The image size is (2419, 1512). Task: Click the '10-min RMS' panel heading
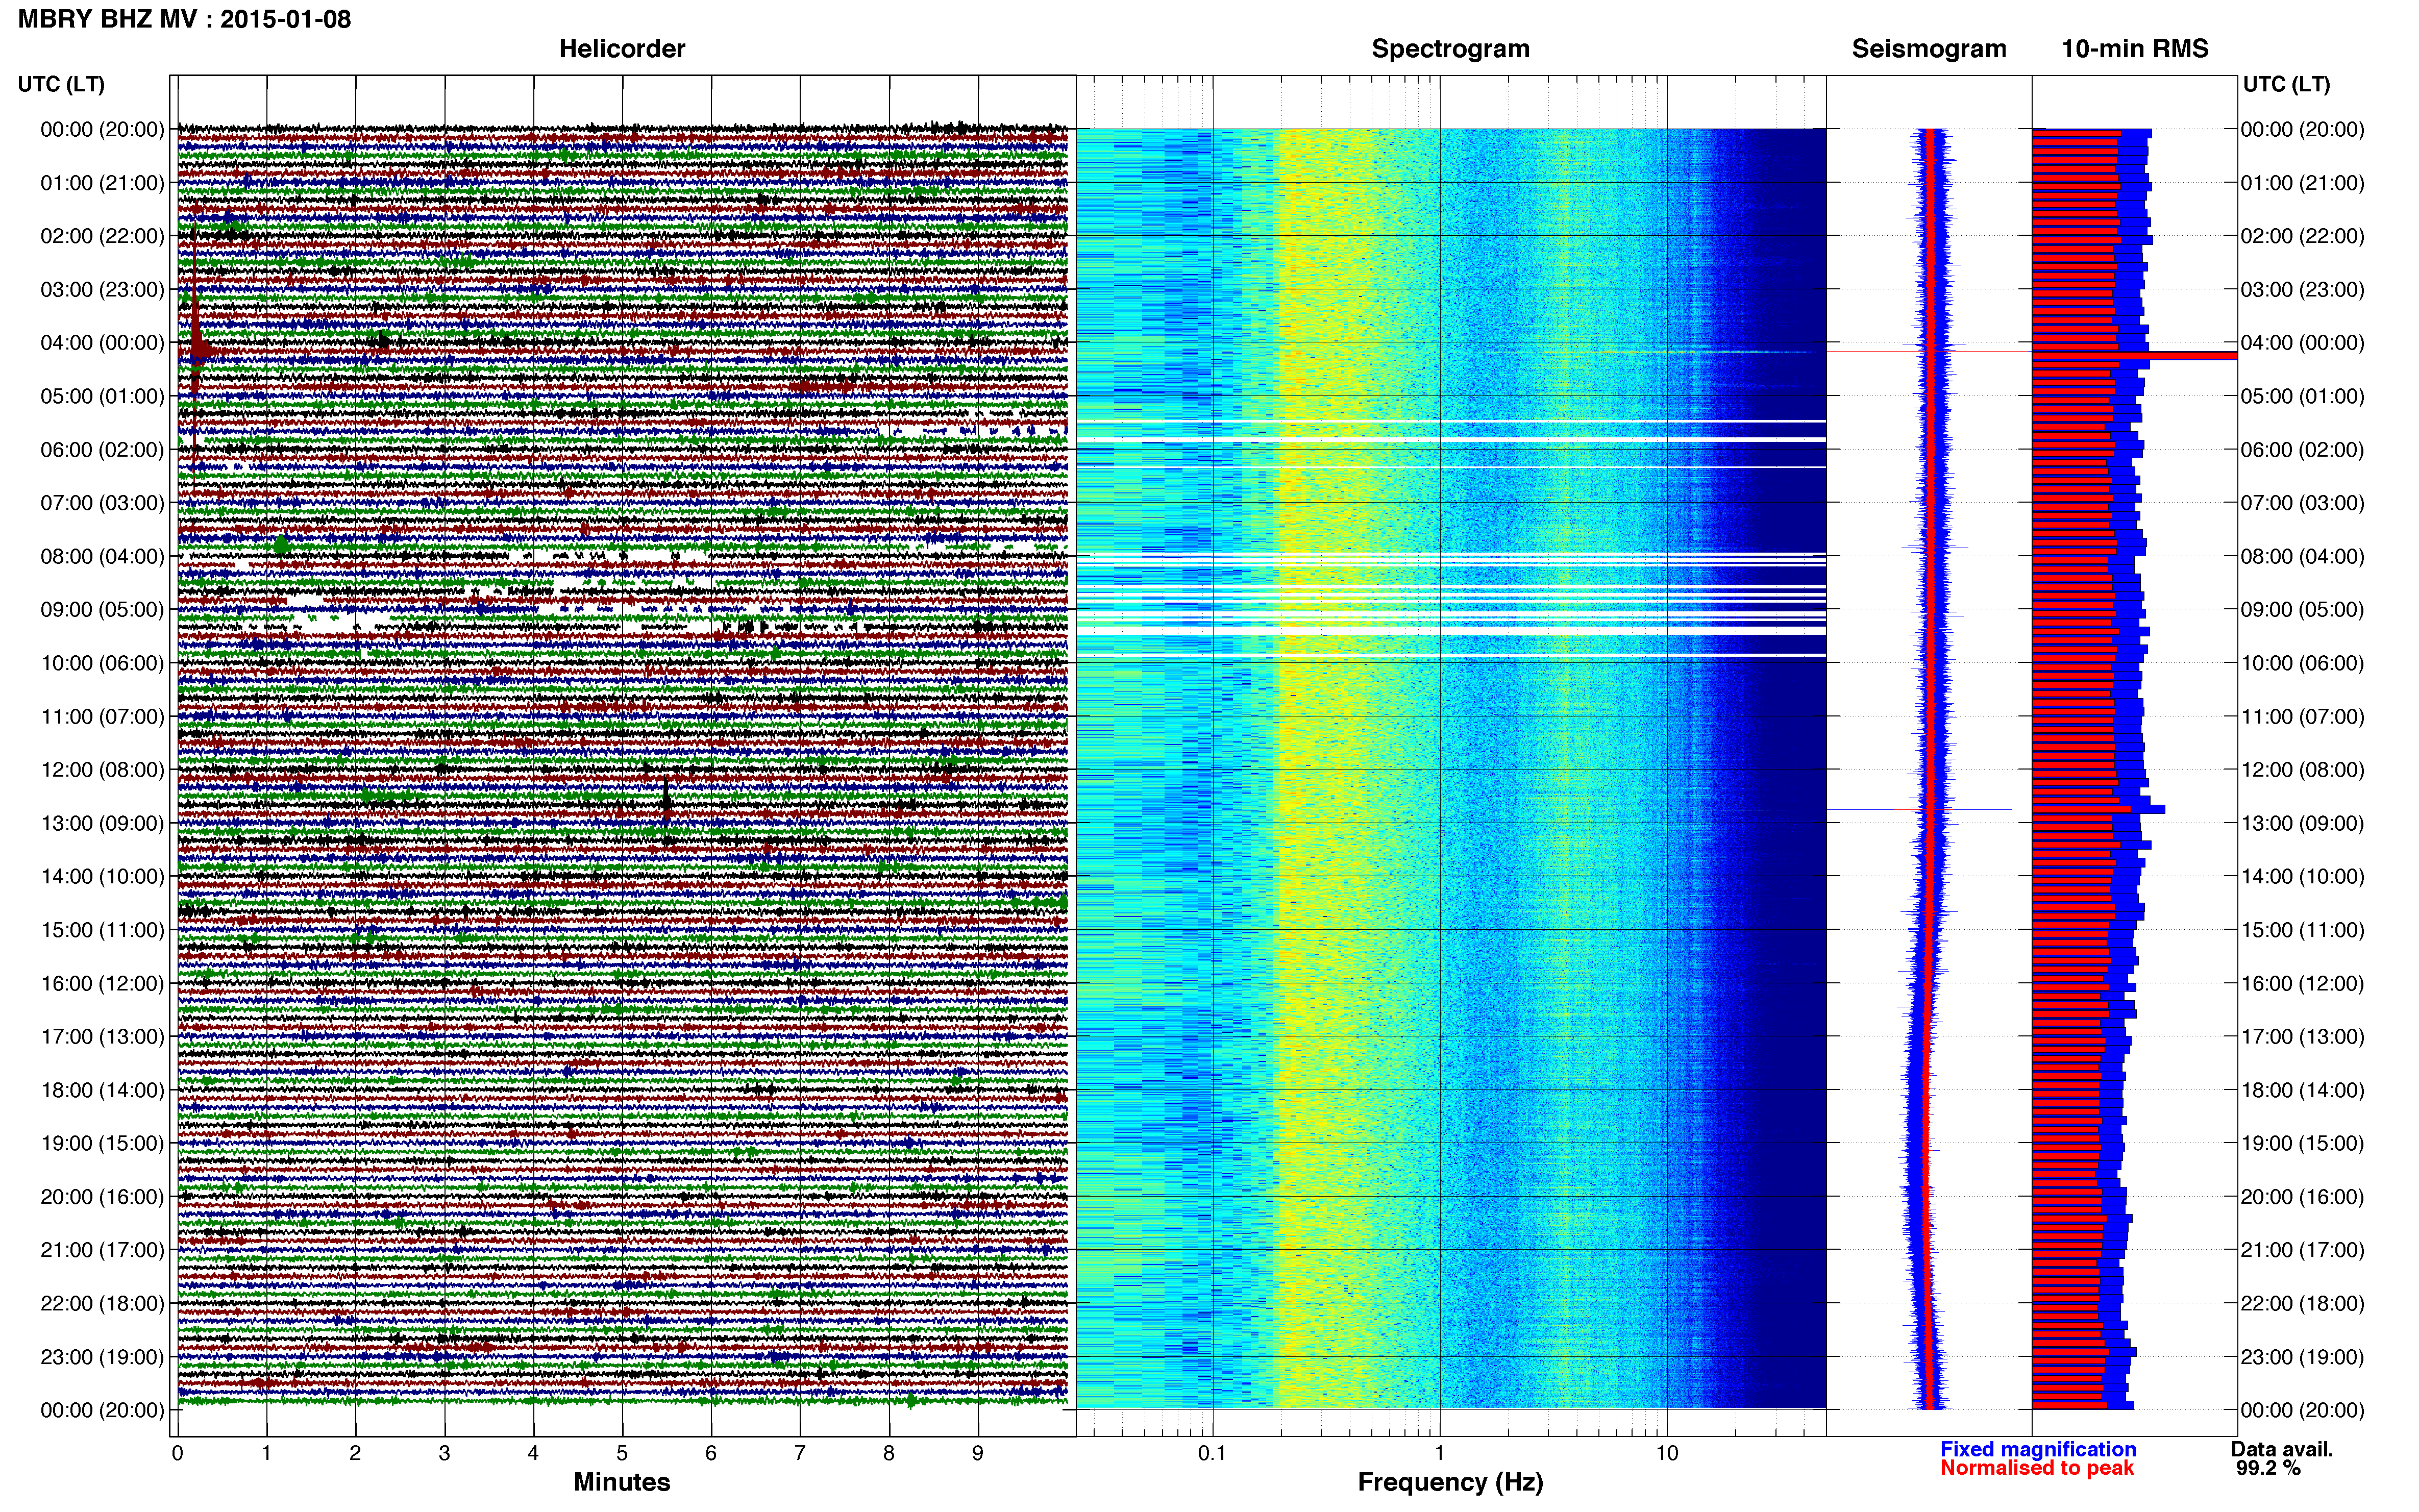(2135, 48)
